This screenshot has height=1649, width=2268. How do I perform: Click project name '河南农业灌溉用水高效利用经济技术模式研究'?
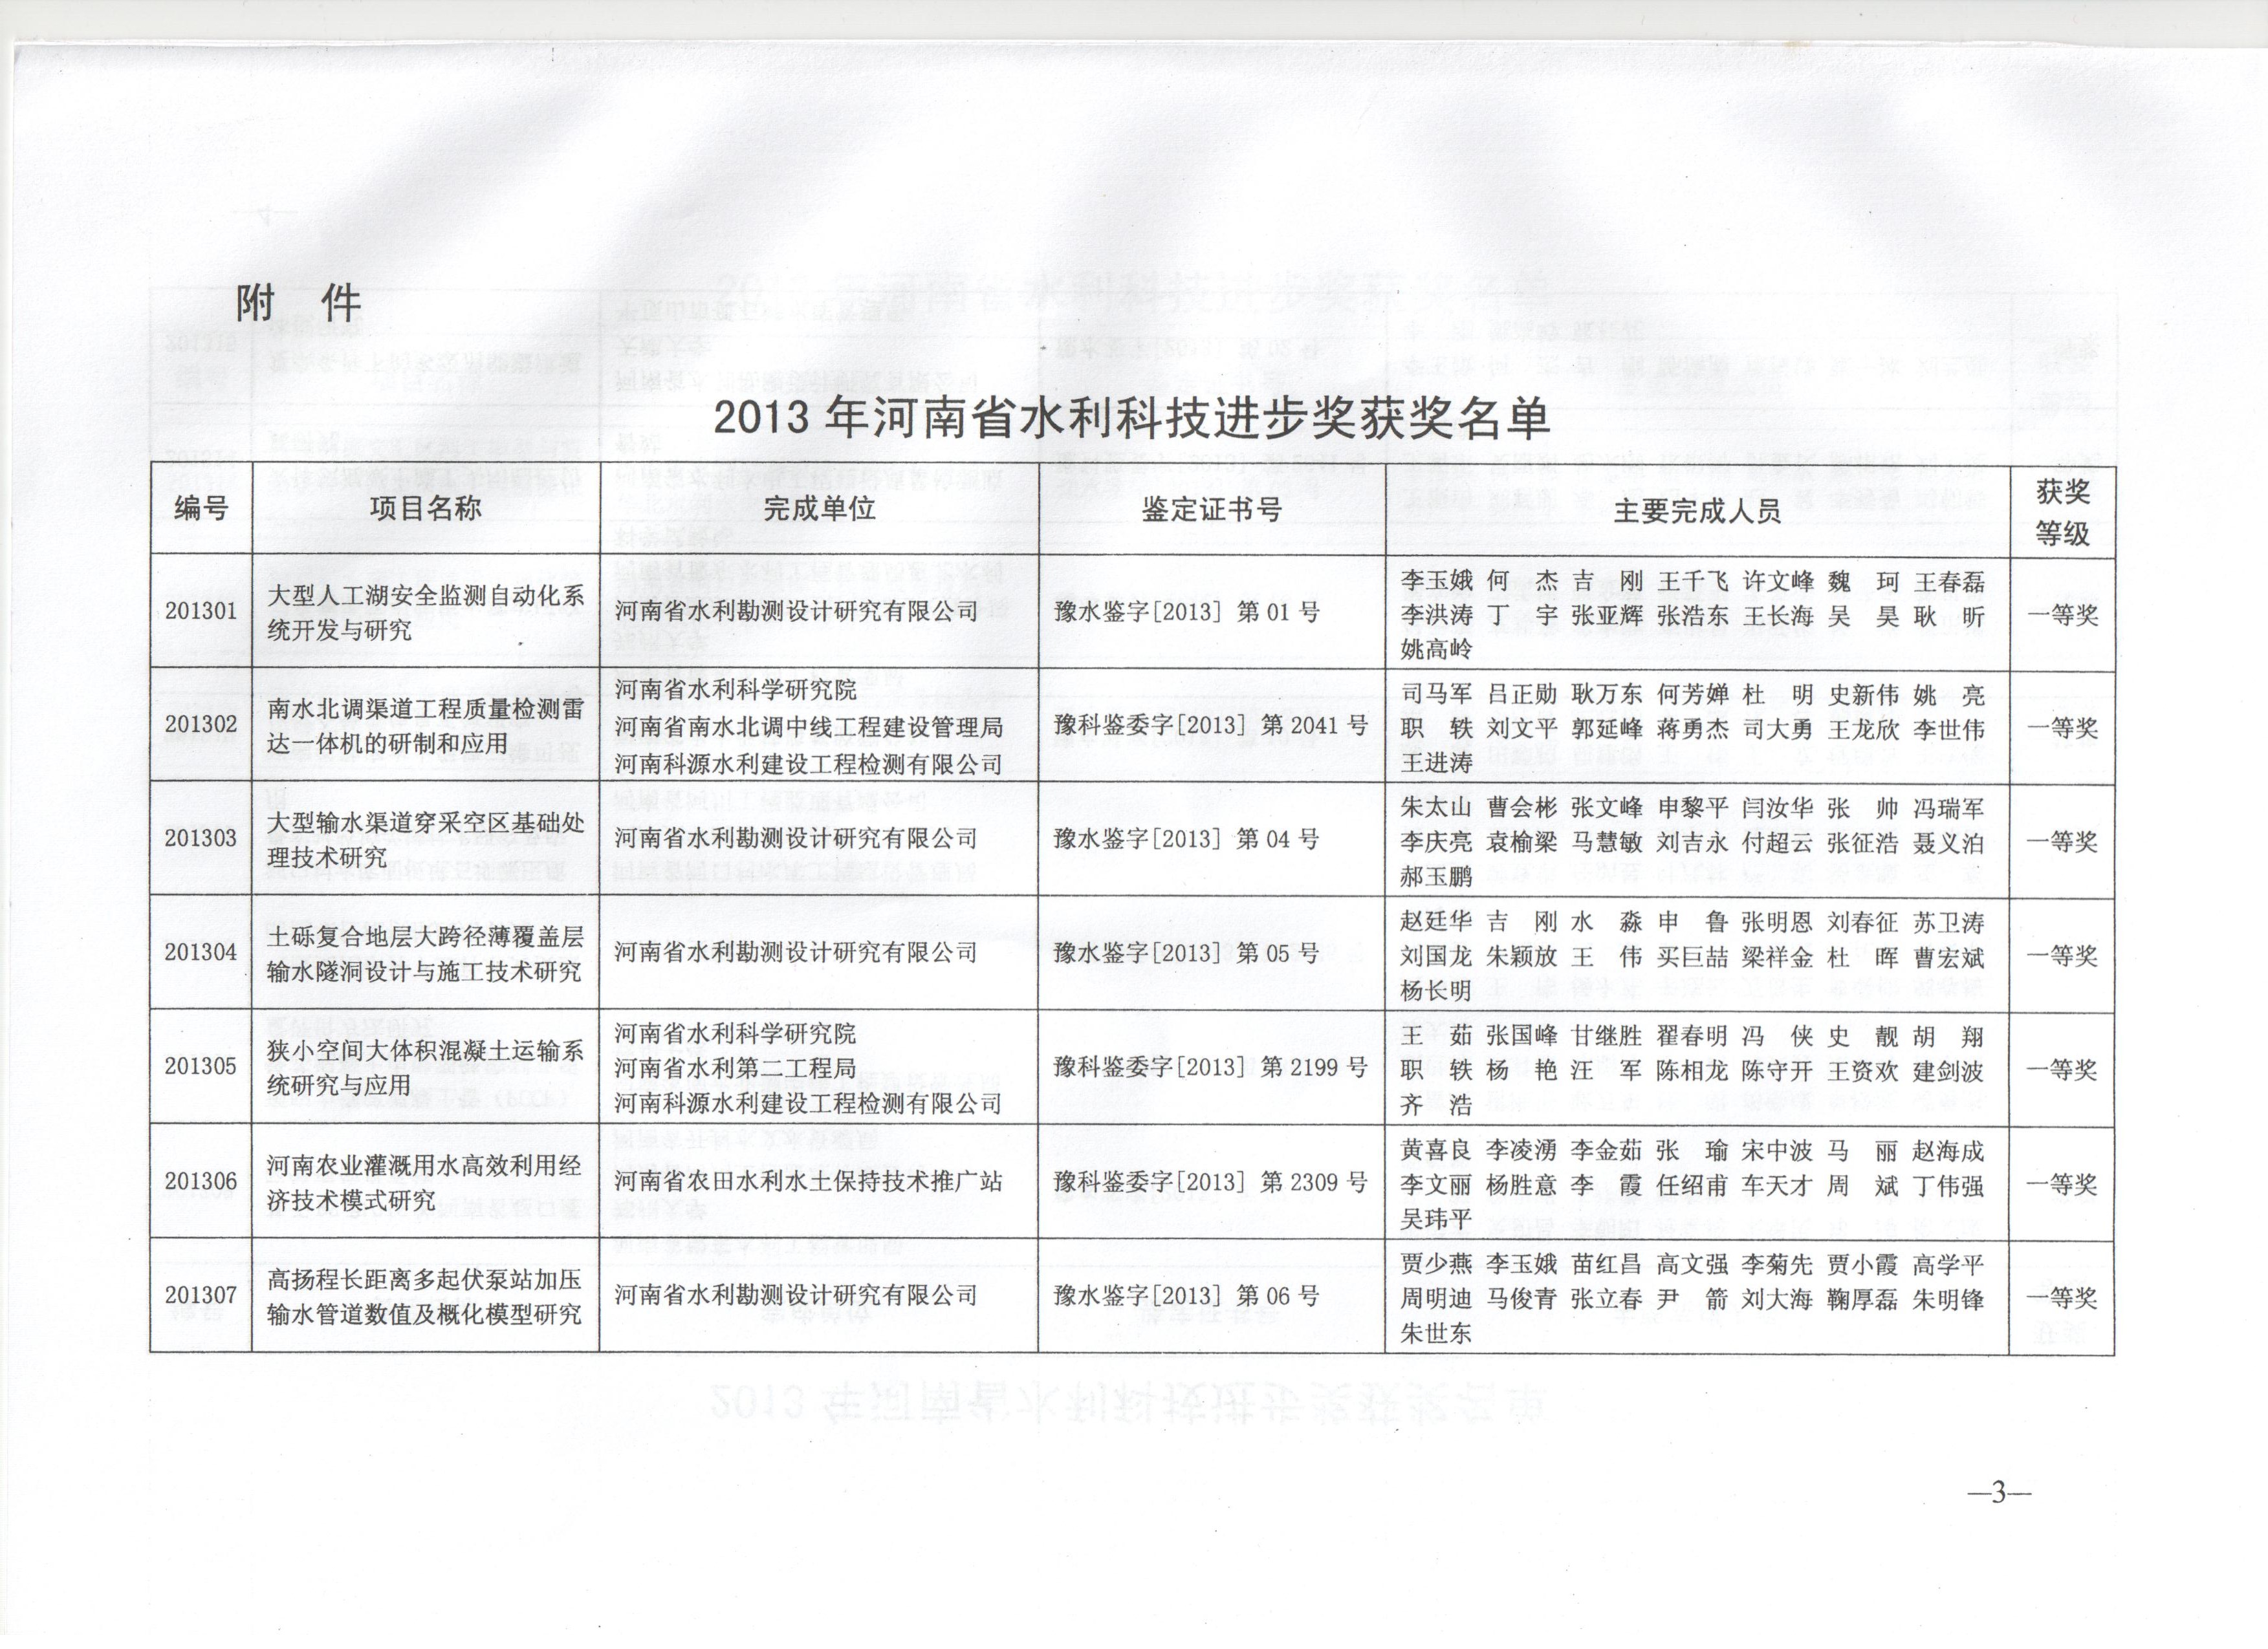pos(426,1182)
